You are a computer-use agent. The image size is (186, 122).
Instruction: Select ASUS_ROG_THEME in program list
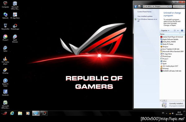click(168, 42)
